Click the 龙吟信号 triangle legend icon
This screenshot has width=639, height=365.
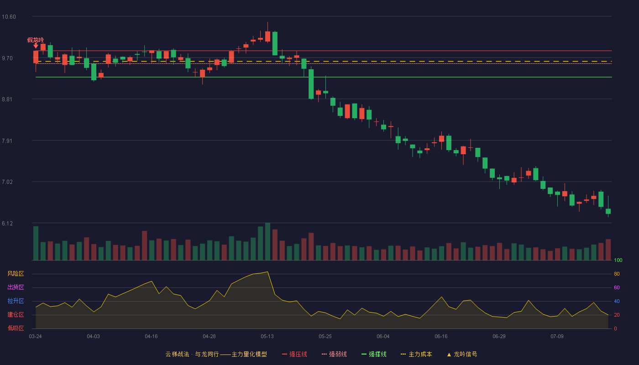449,355
